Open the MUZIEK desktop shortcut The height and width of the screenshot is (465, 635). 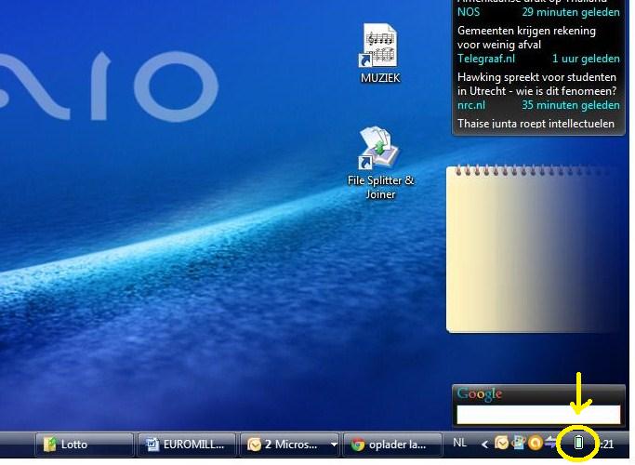(380, 53)
